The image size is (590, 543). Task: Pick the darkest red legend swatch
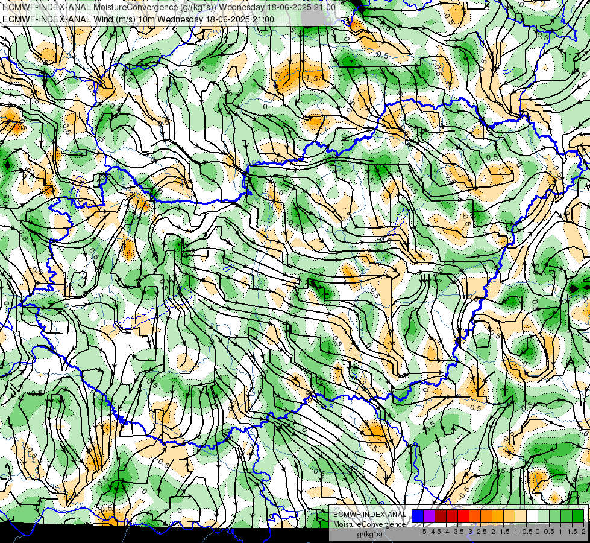441,516
